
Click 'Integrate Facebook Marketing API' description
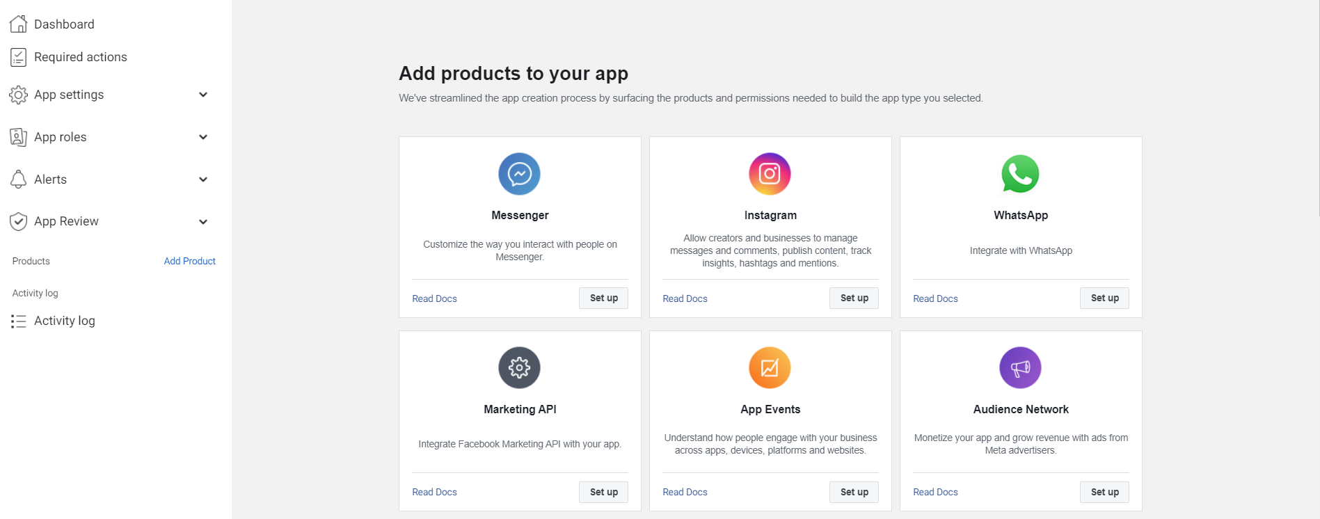(520, 444)
